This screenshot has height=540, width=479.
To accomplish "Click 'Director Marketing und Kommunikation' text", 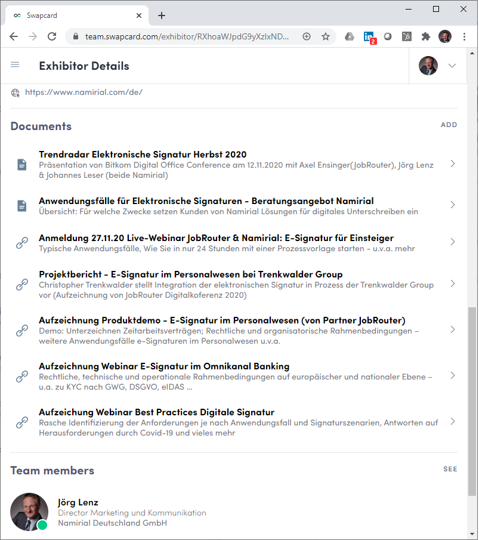I will click(x=132, y=513).
